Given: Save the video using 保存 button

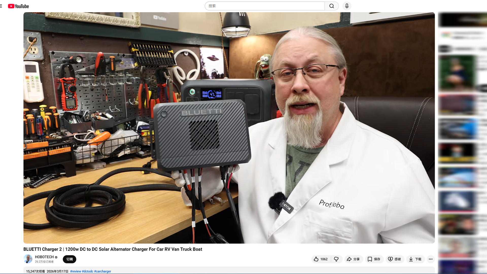Looking at the screenshot, I should [374, 259].
